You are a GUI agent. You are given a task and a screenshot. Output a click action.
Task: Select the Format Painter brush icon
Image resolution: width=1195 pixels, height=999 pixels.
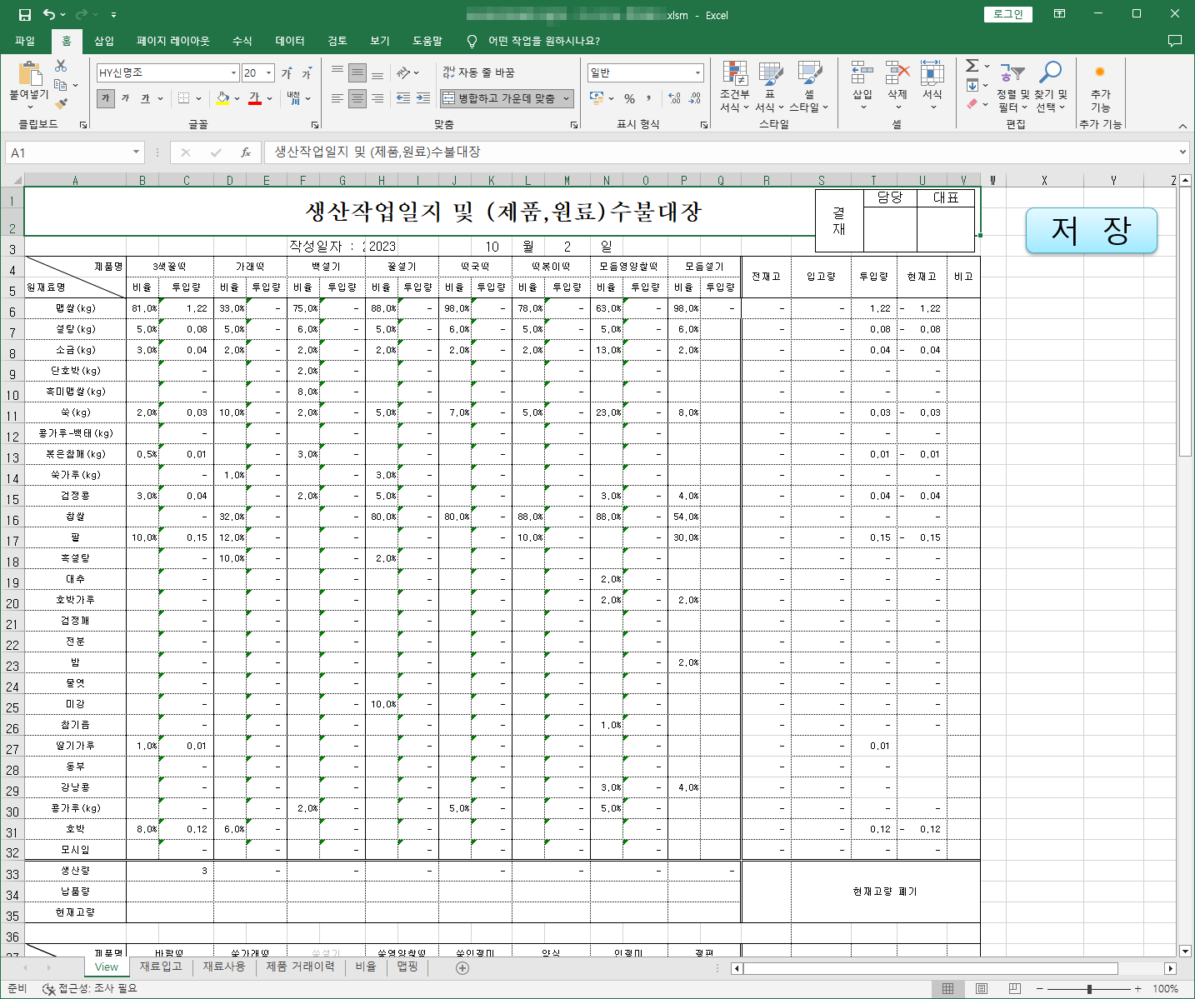[x=61, y=103]
